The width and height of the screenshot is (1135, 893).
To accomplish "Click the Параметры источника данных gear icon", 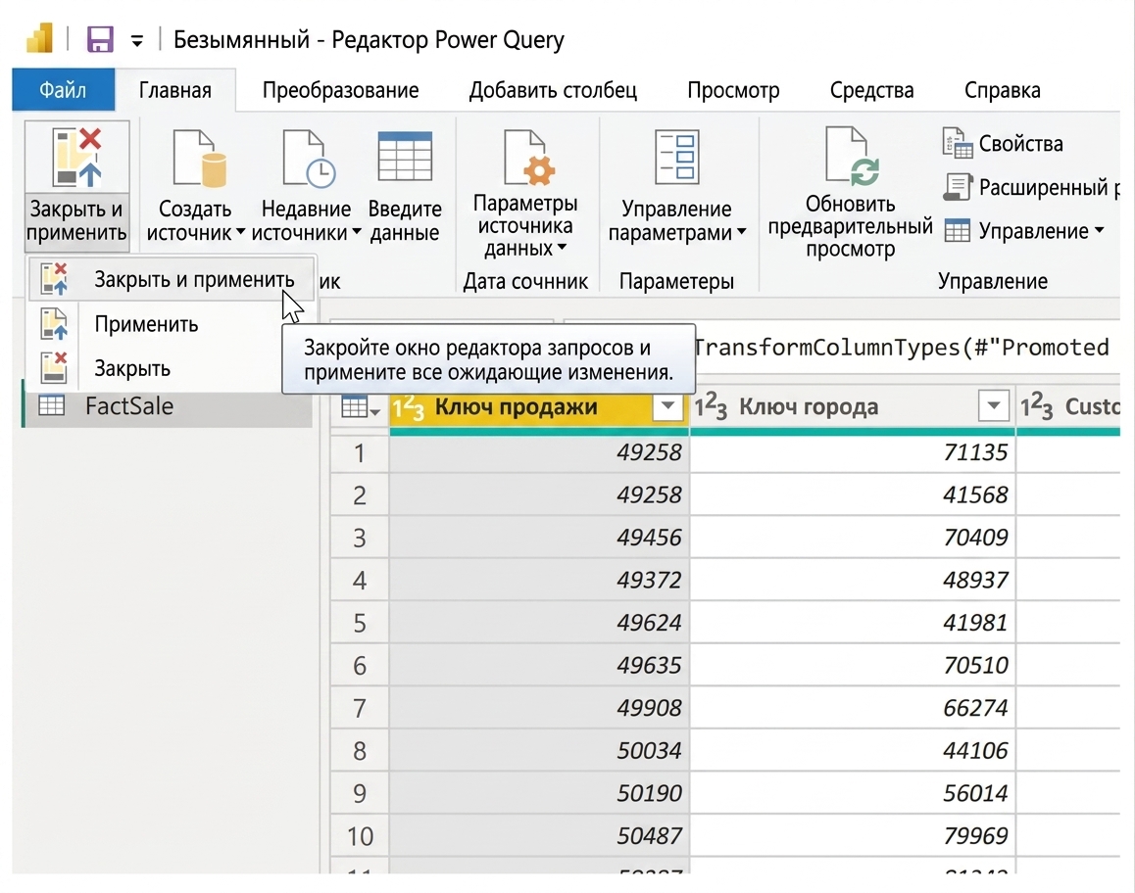I will tap(530, 157).
